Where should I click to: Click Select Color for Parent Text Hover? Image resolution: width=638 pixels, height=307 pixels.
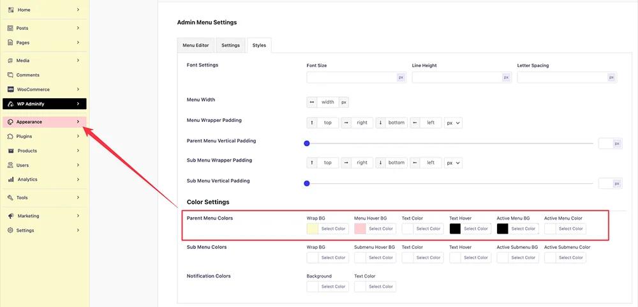coord(476,229)
